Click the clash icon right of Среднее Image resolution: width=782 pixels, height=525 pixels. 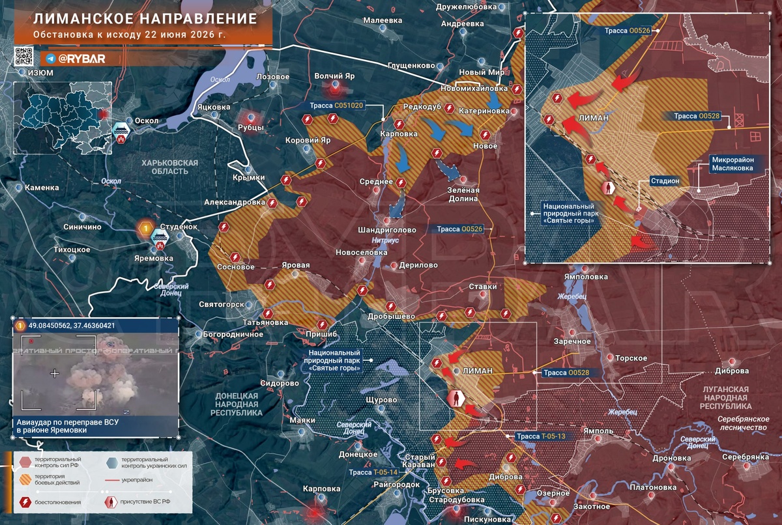tap(401, 182)
